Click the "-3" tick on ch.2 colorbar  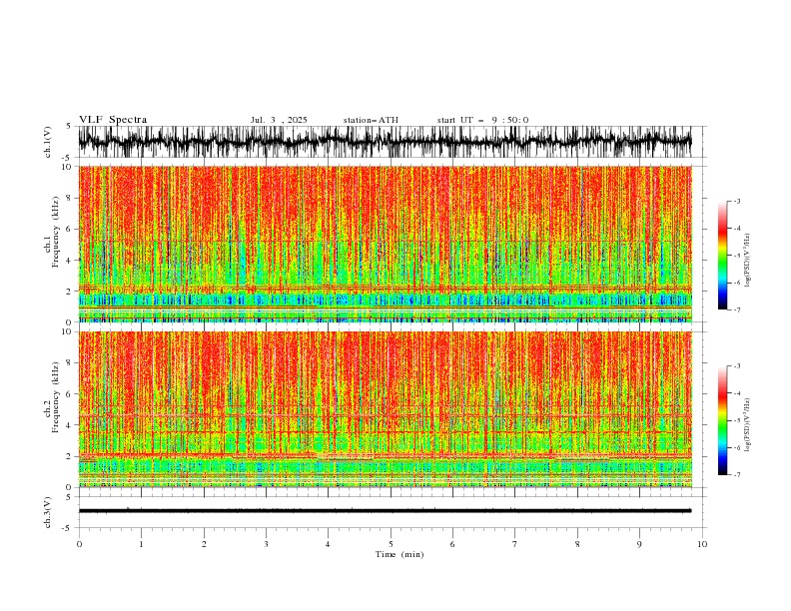[737, 366]
